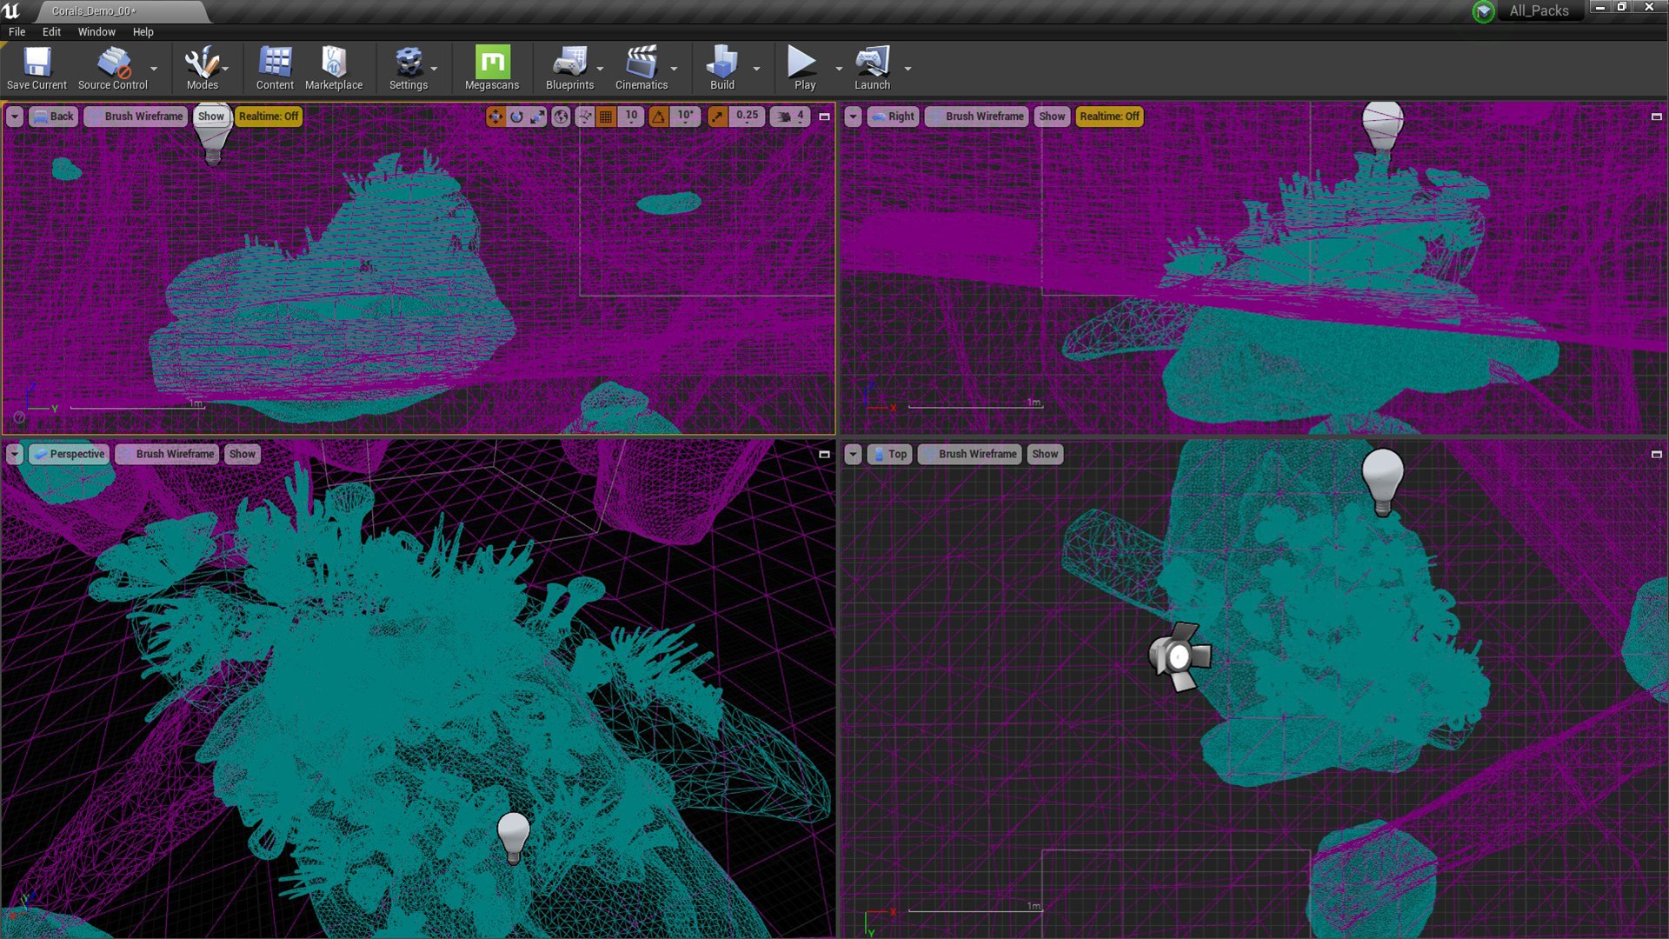
Task: Open the Marketplace from the toolbar
Action: tap(334, 68)
